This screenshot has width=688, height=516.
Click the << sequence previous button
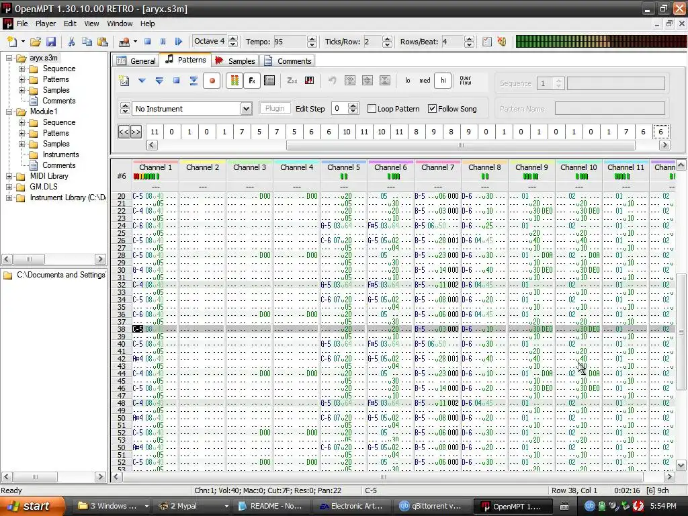tap(124, 132)
